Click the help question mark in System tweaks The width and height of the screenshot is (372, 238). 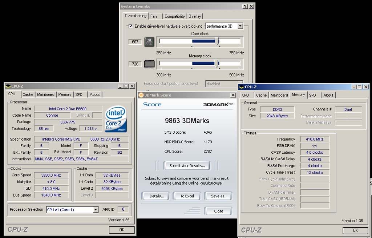point(245,7)
